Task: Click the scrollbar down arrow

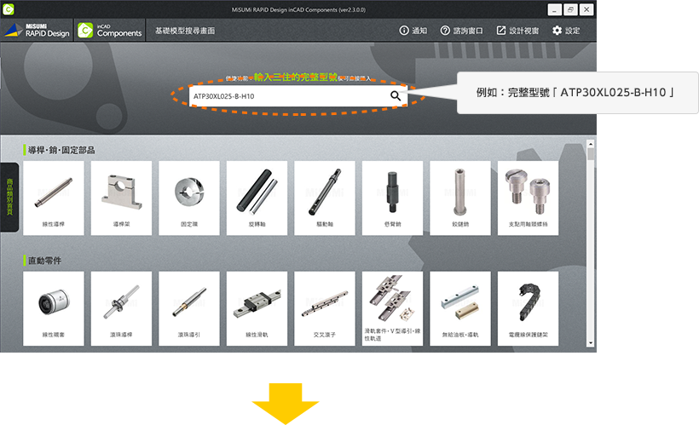Action: coord(591,343)
